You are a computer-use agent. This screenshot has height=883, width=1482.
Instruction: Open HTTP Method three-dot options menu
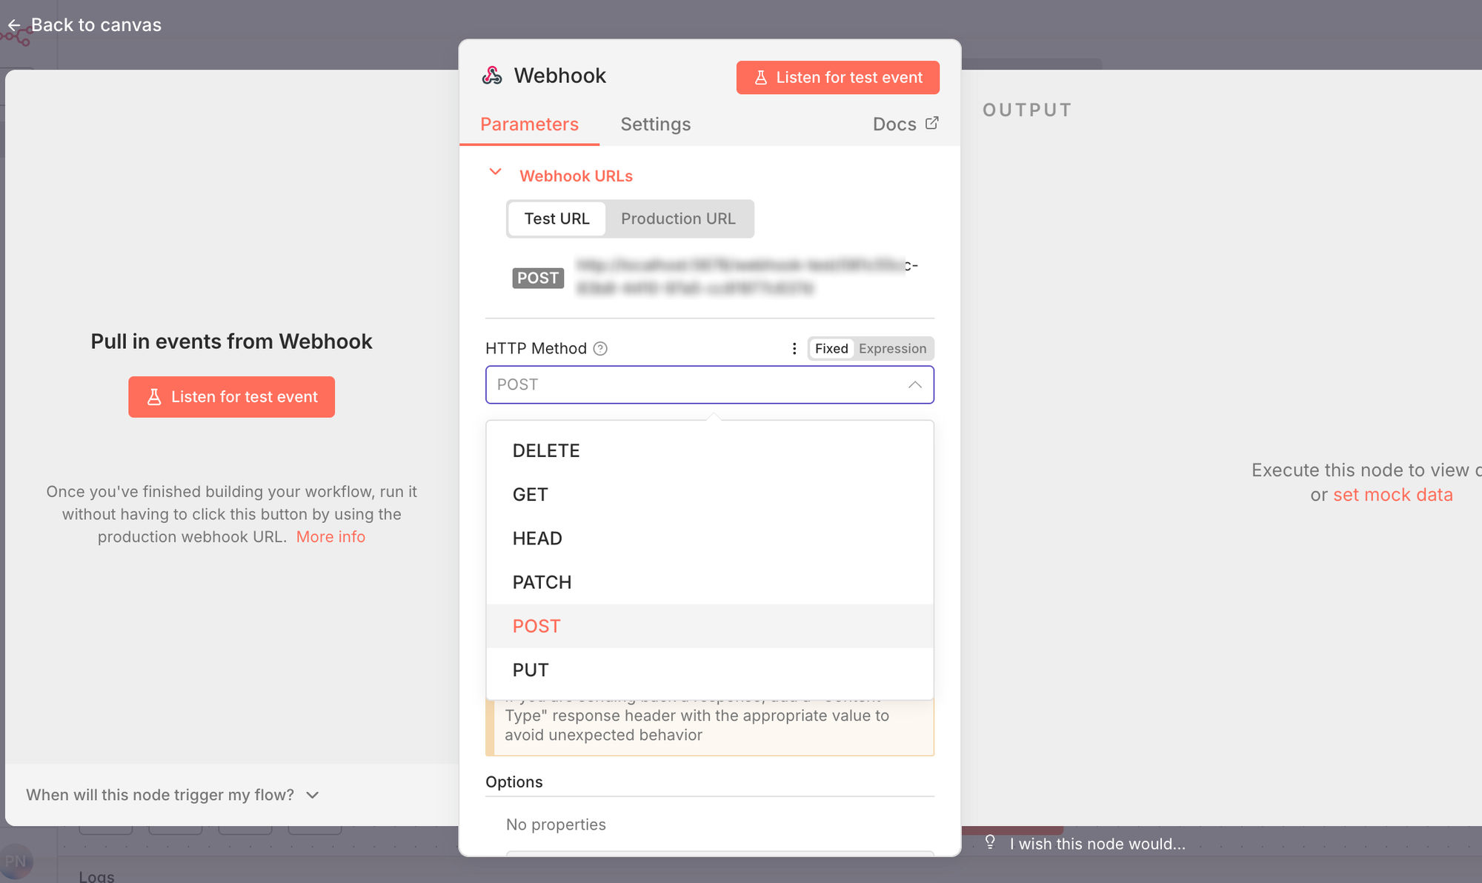(794, 349)
